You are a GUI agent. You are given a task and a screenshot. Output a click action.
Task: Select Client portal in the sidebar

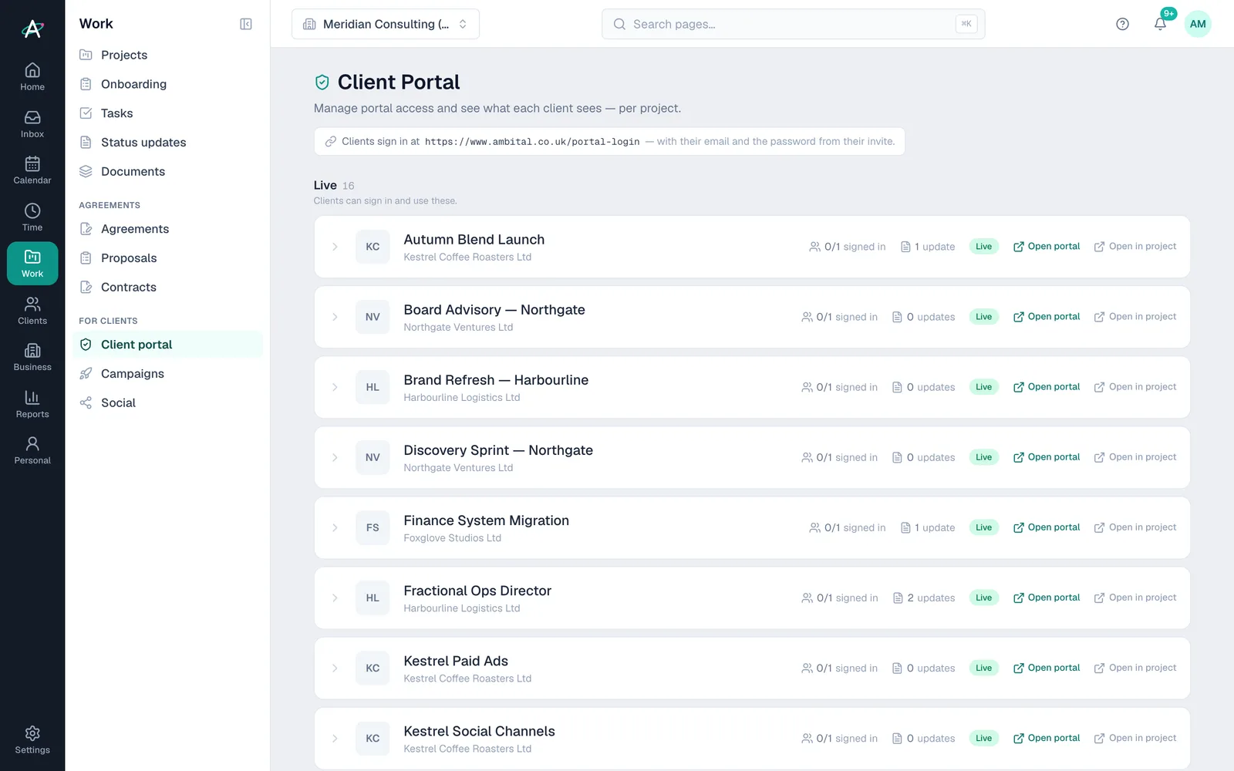[167, 345]
